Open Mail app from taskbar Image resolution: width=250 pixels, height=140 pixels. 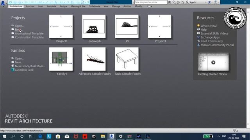tap(67, 136)
